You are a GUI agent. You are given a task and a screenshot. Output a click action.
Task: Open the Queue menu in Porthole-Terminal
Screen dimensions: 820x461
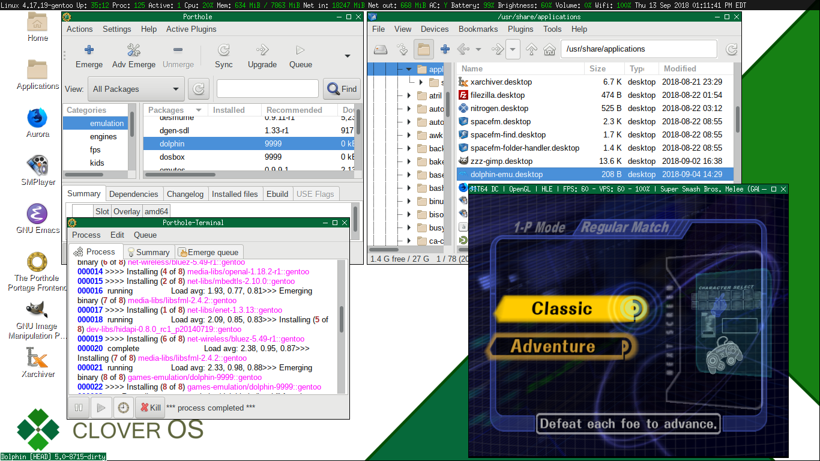pos(145,235)
